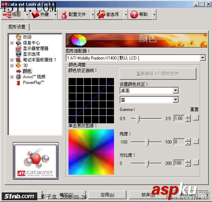This screenshot has height=202, width=212.
Task: Click the 热键 hotkeys icon
Action: 35,15
